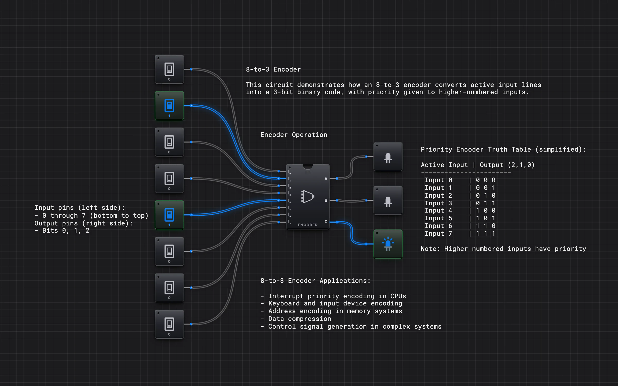Click the 'Output pins (right side):' line

click(84, 223)
